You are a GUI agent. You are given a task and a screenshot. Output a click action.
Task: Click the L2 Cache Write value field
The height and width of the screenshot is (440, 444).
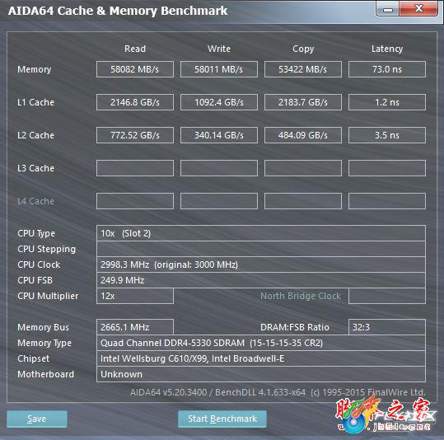pyautogui.click(x=219, y=135)
